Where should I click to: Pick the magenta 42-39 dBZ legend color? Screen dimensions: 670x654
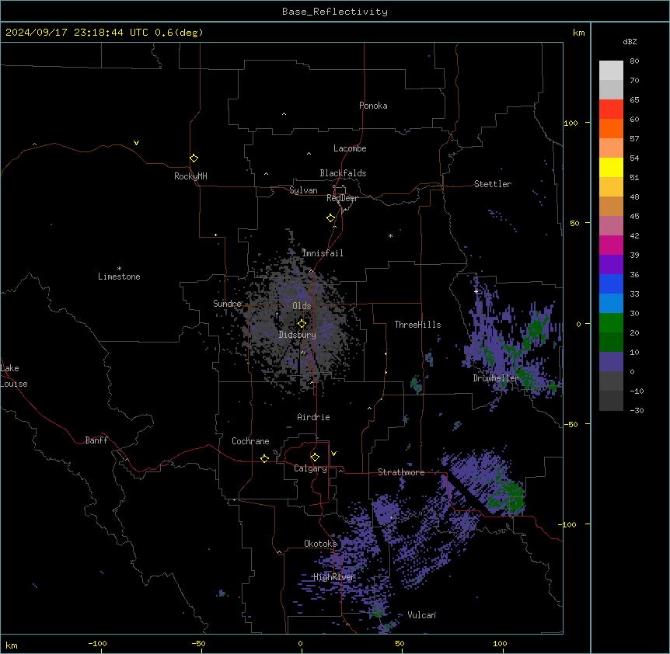point(611,245)
